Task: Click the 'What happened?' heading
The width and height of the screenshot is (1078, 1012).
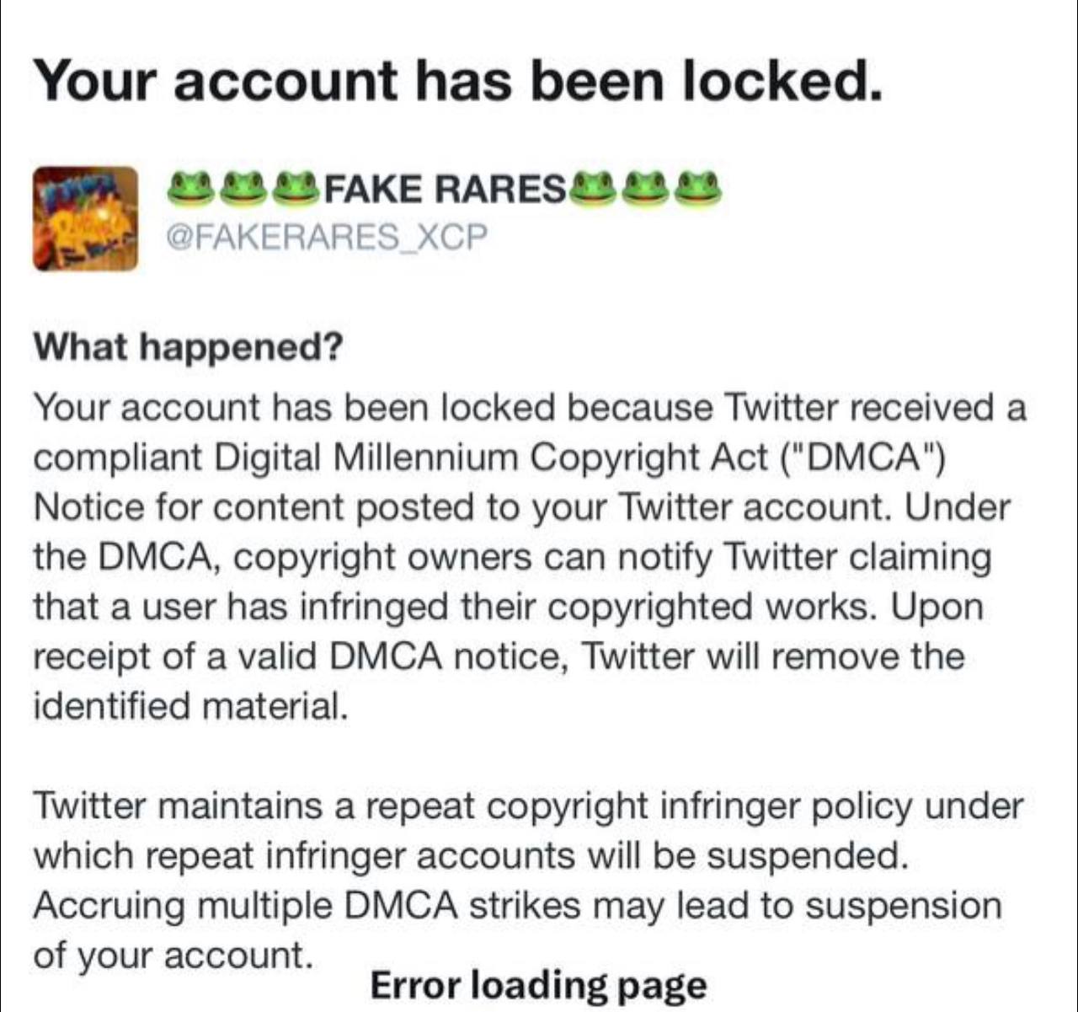Action: point(188,347)
